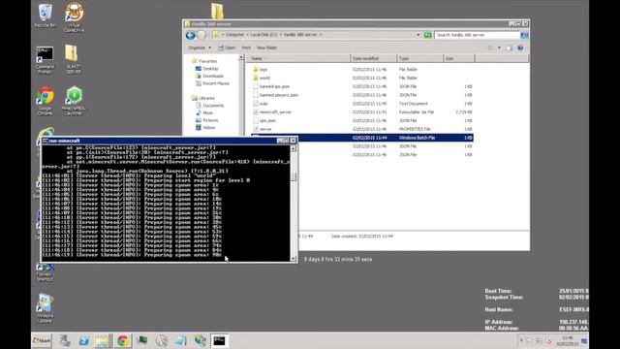Switch to the command prompt taskbar icon
The width and height of the screenshot is (620, 349).
[x=219, y=340]
